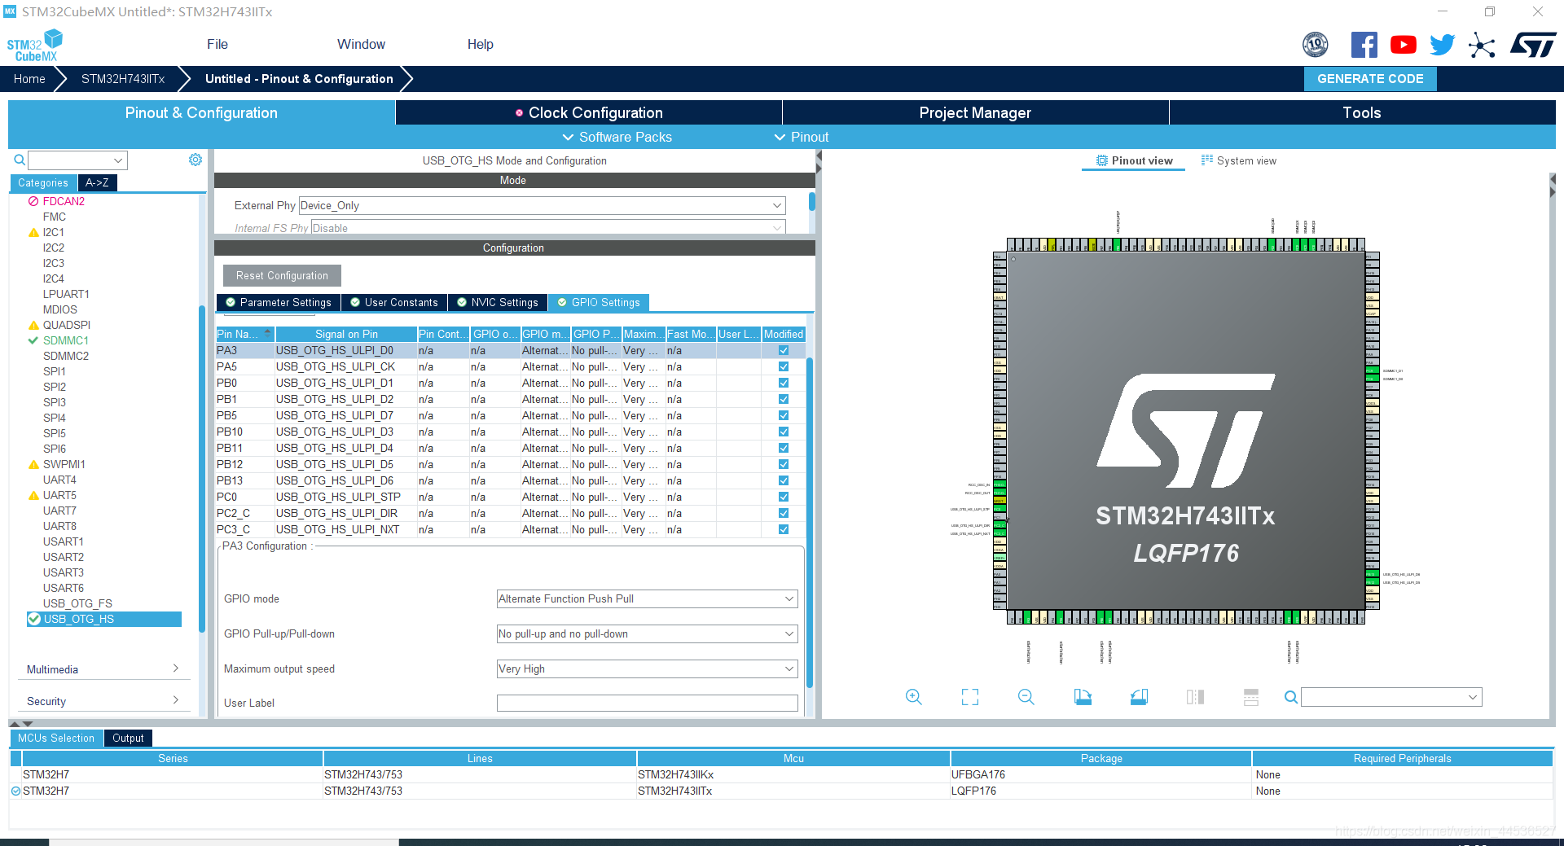
Task: Click the GENERATE CODE button
Action: [x=1370, y=79]
